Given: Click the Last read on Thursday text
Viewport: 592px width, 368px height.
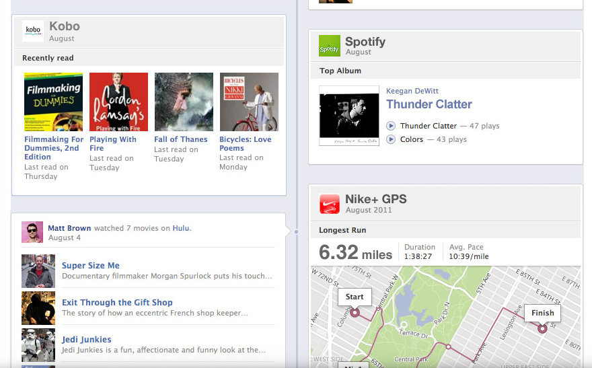Looking at the screenshot, I should [x=46, y=172].
